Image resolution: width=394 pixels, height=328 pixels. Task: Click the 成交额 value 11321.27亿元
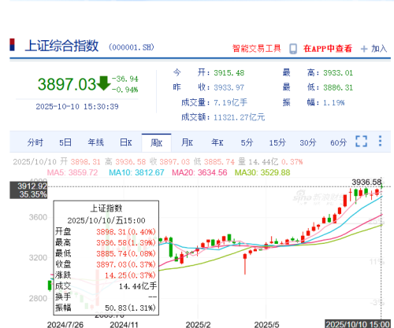click(239, 117)
